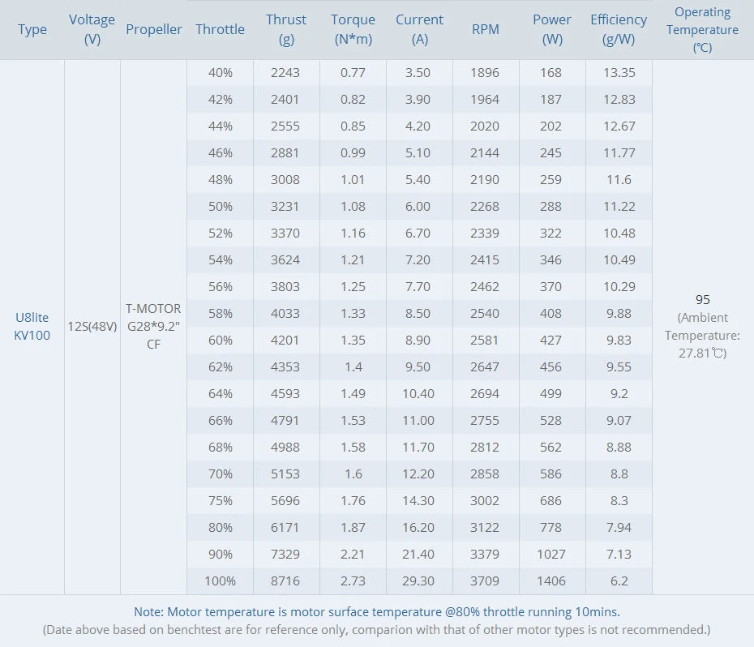Screen dimensions: 754x647
Task: Click the 40% throttle cell
Action: pyautogui.click(x=220, y=72)
